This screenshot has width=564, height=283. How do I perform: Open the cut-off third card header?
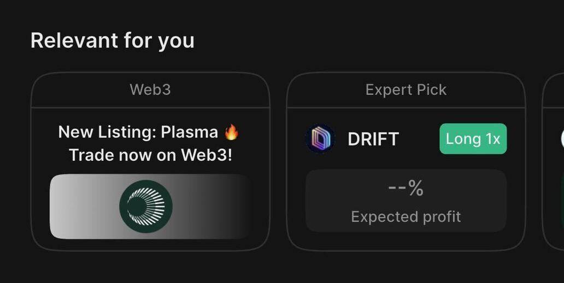555,89
